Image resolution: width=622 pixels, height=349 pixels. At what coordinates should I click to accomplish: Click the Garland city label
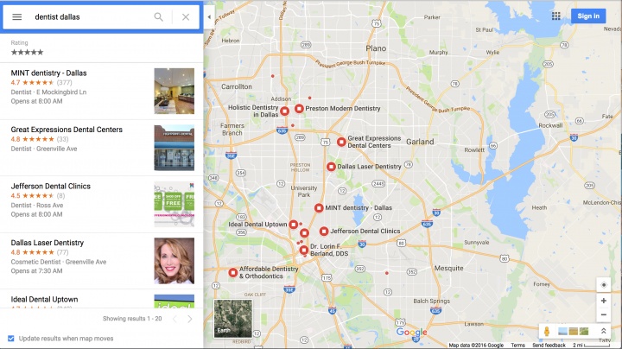(x=420, y=142)
